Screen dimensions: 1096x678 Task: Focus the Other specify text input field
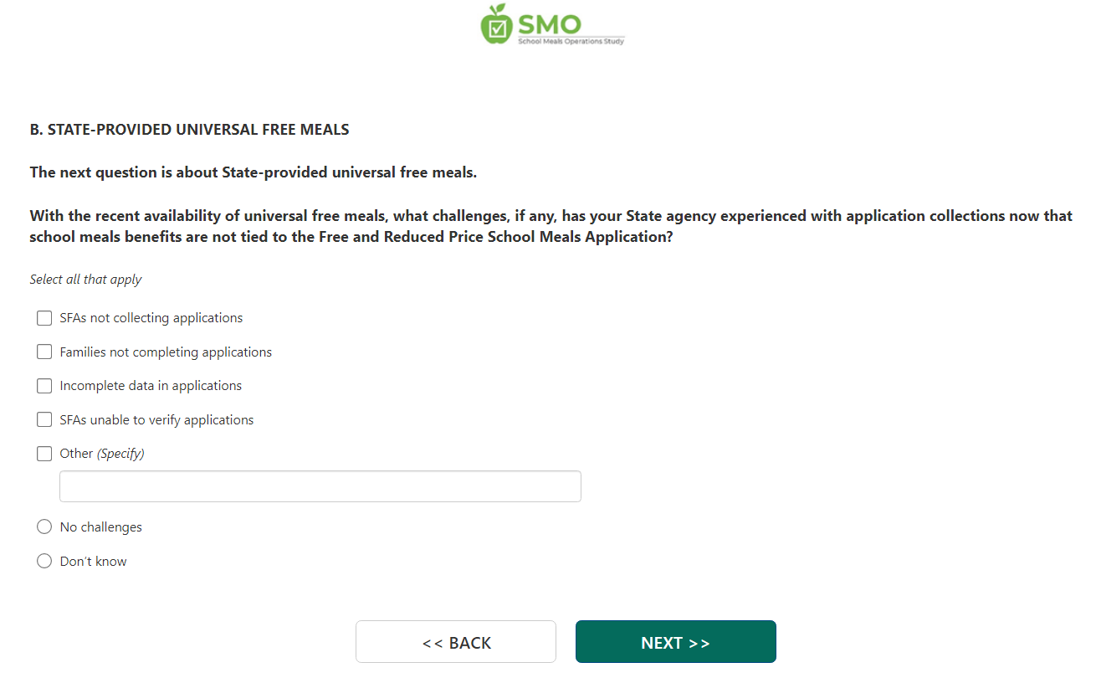[320, 486]
